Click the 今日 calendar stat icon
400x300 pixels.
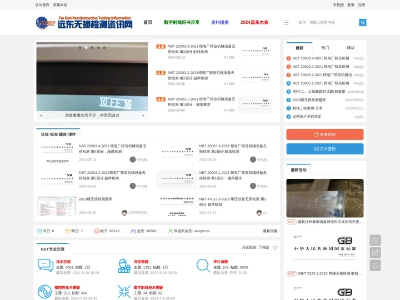coord(39,231)
